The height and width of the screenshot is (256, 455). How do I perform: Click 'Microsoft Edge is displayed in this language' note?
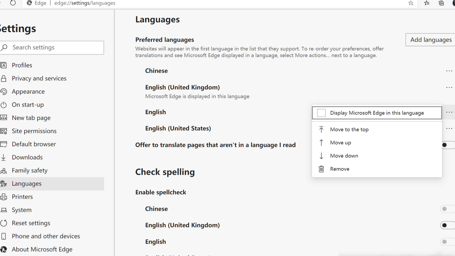(197, 96)
